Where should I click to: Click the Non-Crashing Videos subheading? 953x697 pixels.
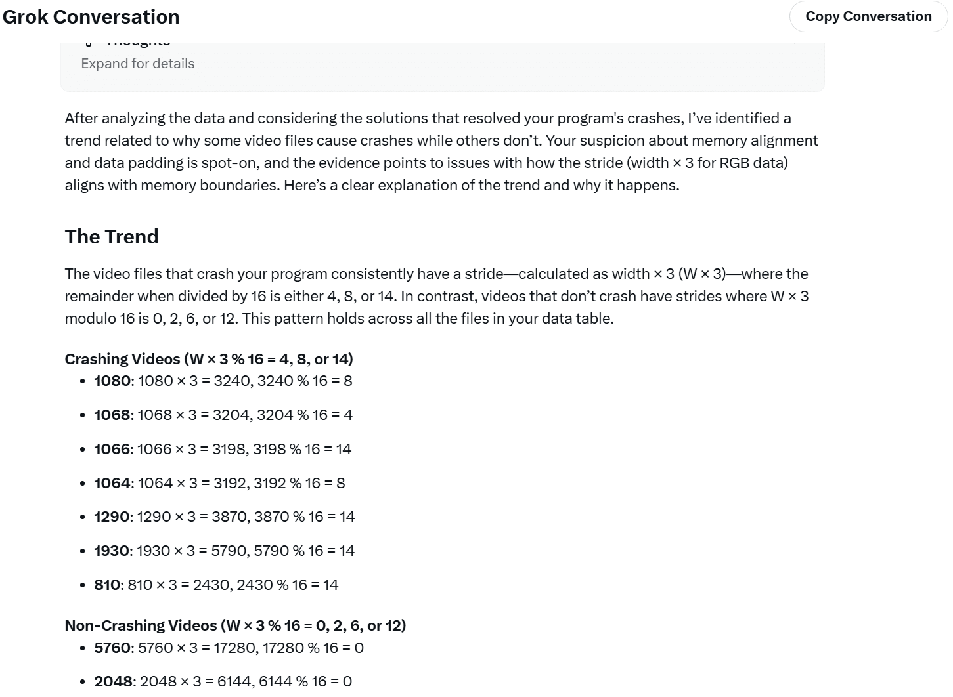(234, 625)
